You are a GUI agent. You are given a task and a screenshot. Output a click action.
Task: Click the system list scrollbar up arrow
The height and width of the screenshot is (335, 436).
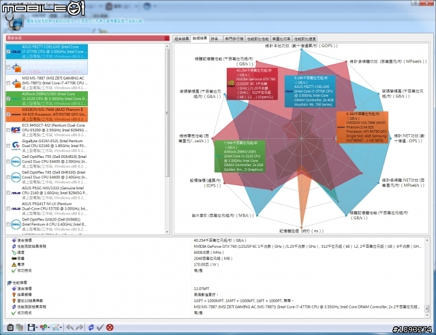click(x=167, y=46)
